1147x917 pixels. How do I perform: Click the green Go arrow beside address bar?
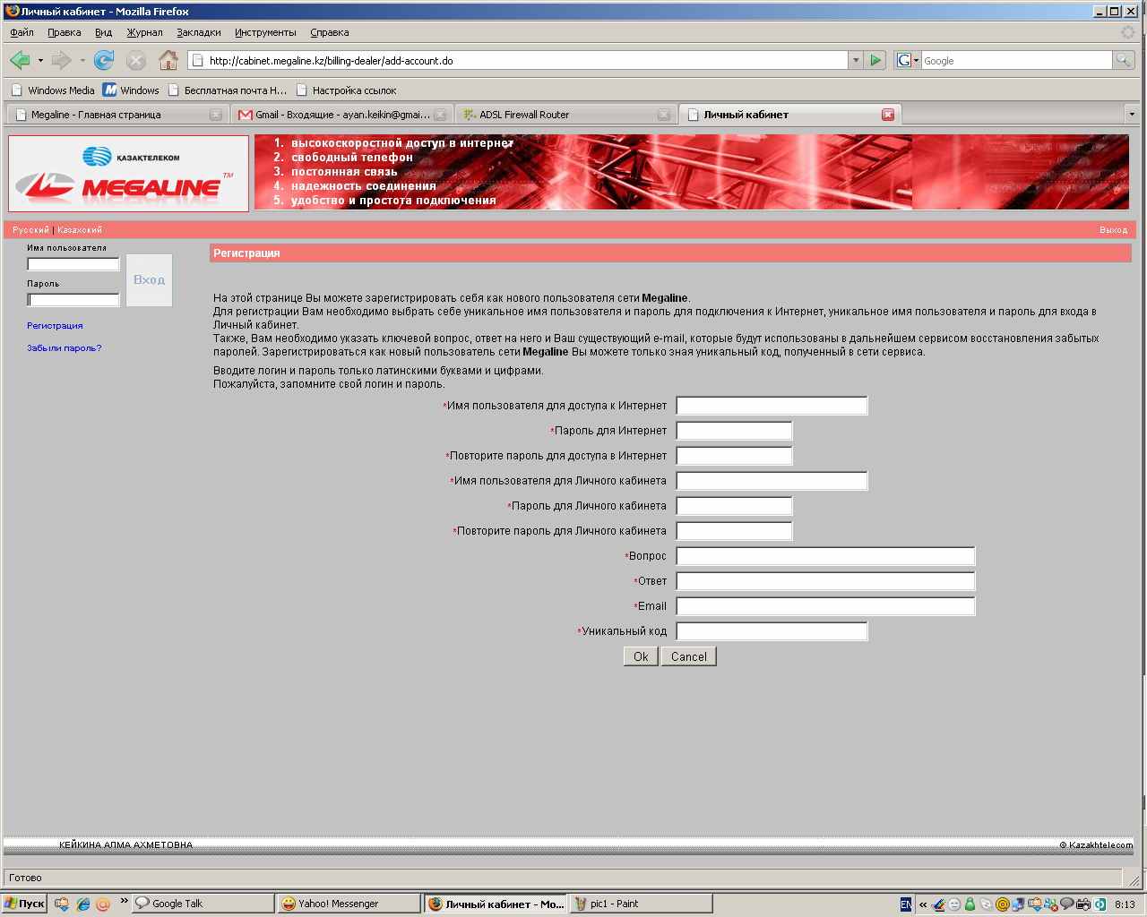pos(875,60)
